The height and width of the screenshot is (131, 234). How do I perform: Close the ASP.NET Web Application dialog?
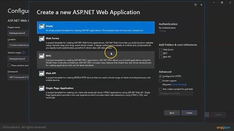point(201,5)
